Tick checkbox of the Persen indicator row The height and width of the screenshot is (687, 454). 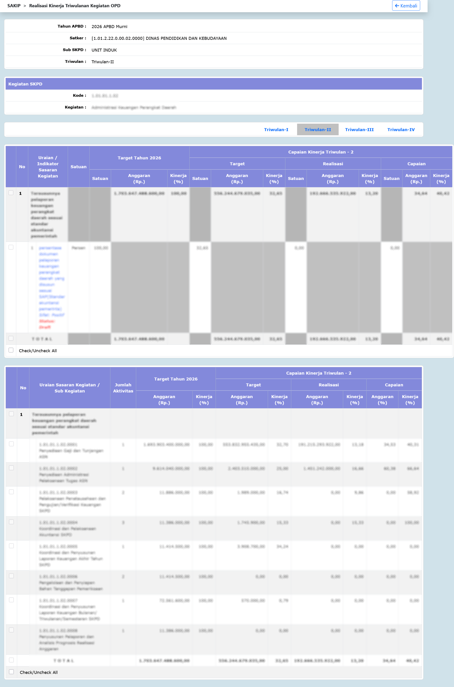11,247
